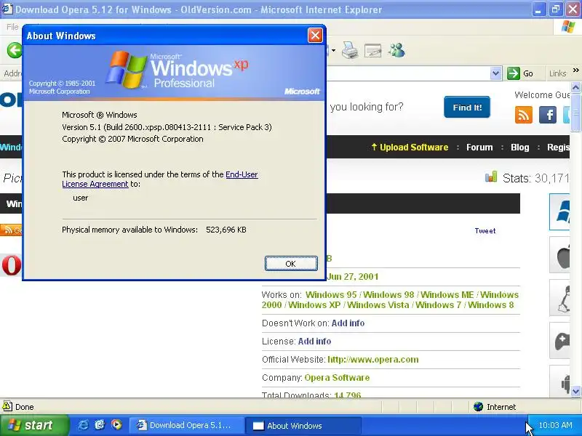The height and width of the screenshot is (436, 582).
Task: Click Add info next to License
Action: 314,342
